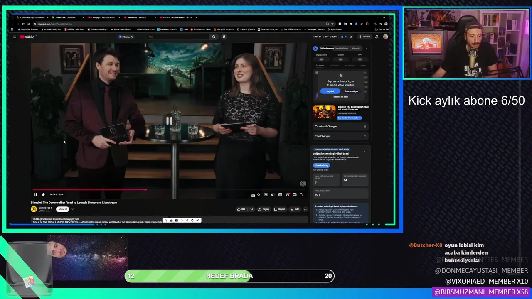532x299 pixels.
Task: Start voice search with the microphone icon
Action: click(x=224, y=37)
